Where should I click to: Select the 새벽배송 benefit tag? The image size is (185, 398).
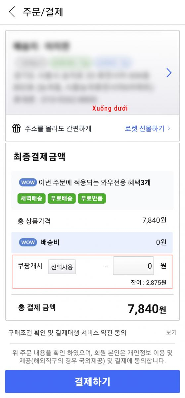click(32, 198)
